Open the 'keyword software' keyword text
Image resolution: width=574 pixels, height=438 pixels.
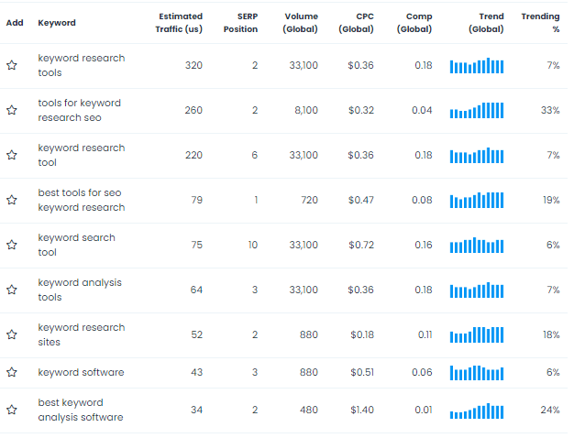(81, 373)
